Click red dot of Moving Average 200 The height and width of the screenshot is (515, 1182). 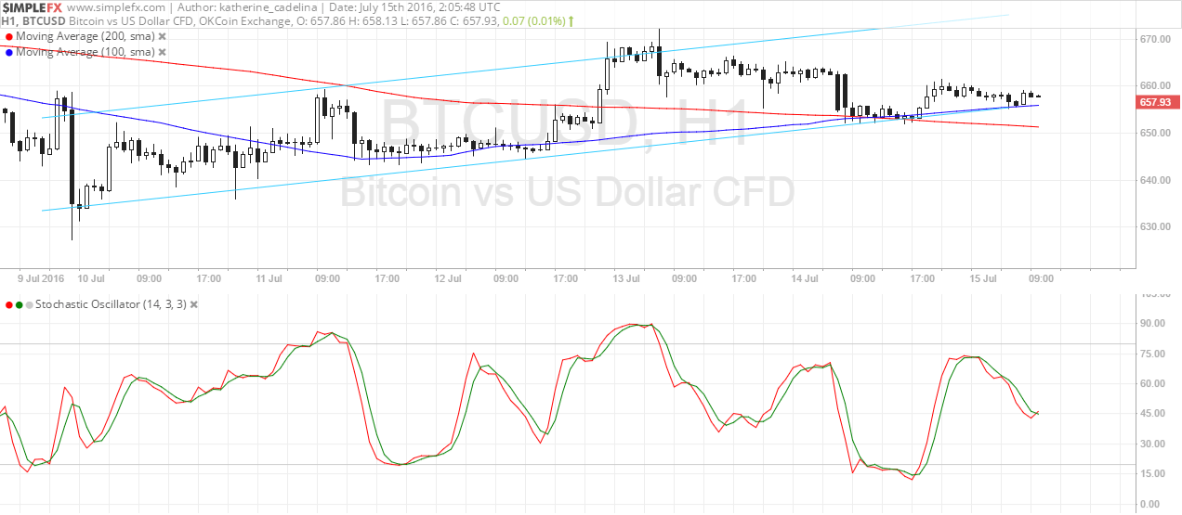pos(9,36)
